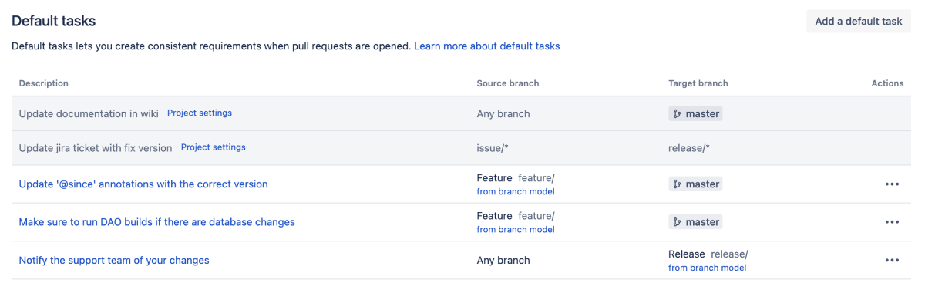Open the Update '@since' annotations task

(143, 184)
